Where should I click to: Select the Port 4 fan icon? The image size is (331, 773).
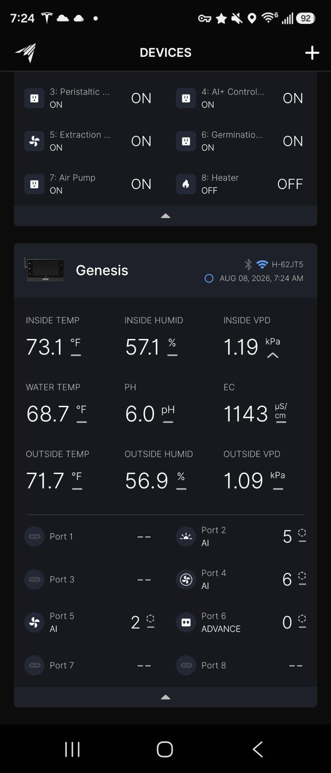click(186, 579)
